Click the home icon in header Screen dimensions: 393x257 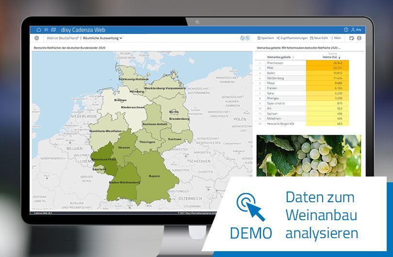[x=39, y=30]
